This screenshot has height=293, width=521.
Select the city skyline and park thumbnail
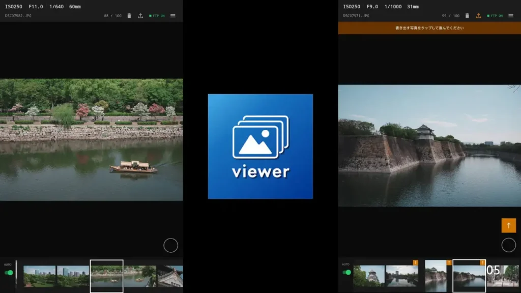pyautogui.click(x=39, y=276)
